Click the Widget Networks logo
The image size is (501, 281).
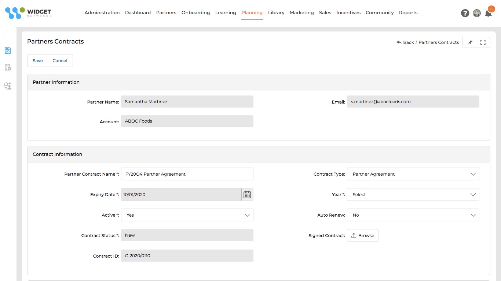coord(28,13)
